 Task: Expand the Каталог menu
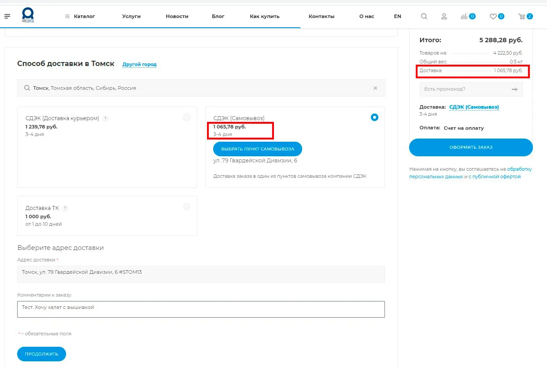[x=80, y=16]
